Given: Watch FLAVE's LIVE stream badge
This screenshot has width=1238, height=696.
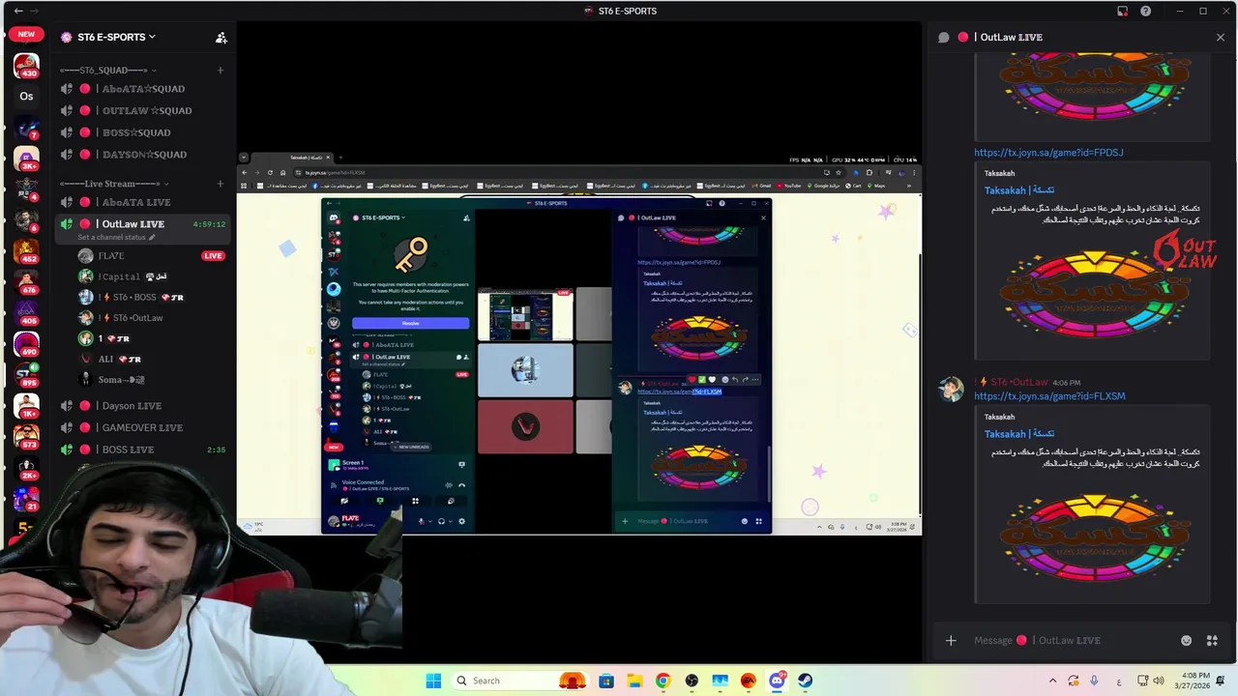Looking at the screenshot, I should (x=213, y=256).
